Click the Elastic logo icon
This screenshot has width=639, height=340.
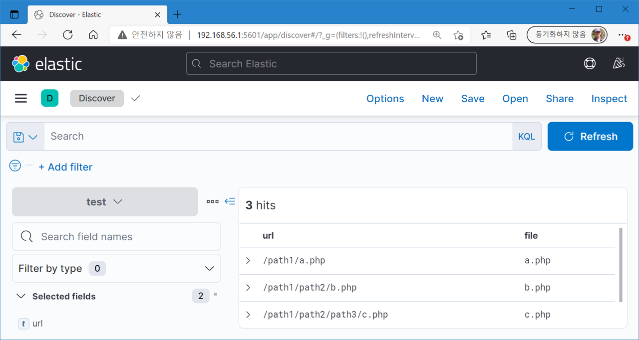(21, 64)
